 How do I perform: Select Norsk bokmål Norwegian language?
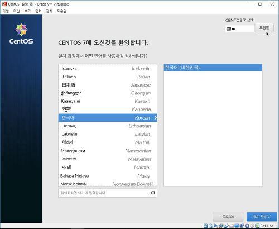click(x=108, y=184)
